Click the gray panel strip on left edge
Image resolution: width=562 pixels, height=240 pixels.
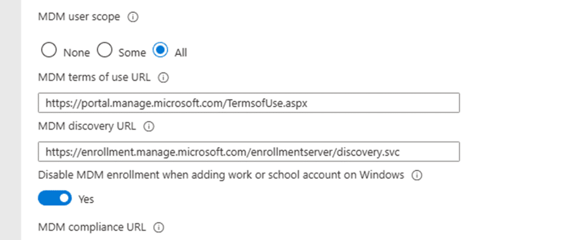pyautogui.click(x=10, y=120)
